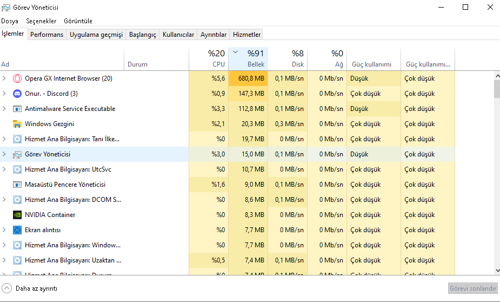Sort processes by the CPU column
This screenshot has height=302, width=500.
click(209, 58)
